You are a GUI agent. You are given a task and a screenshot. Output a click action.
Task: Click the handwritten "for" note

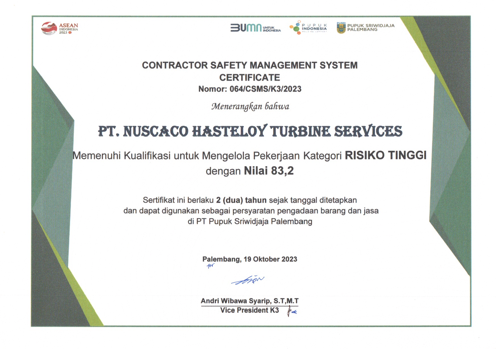210,266
